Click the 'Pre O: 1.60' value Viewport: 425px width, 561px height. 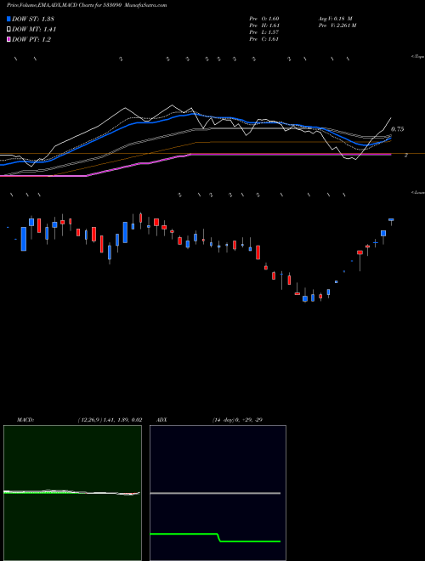[x=264, y=19]
